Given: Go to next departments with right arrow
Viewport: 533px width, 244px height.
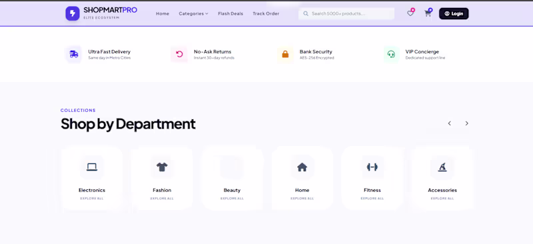Looking at the screenshot, I should 467,123.
